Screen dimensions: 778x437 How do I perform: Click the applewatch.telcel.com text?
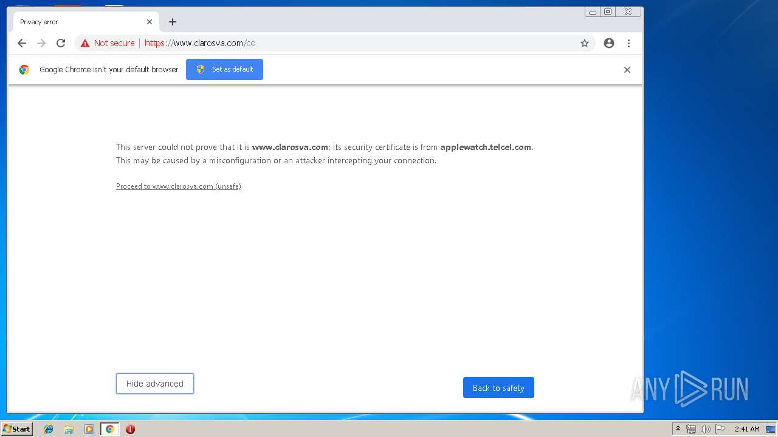click(x=486, y=147)
